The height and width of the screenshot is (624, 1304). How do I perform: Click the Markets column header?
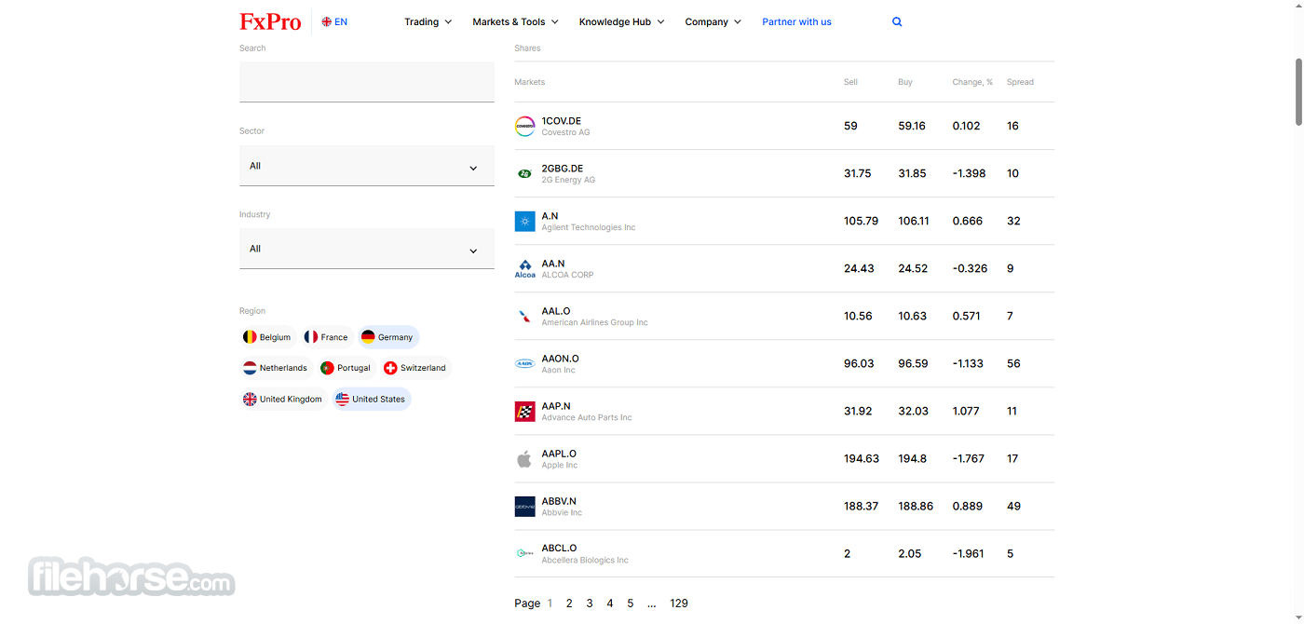(530, 82)
